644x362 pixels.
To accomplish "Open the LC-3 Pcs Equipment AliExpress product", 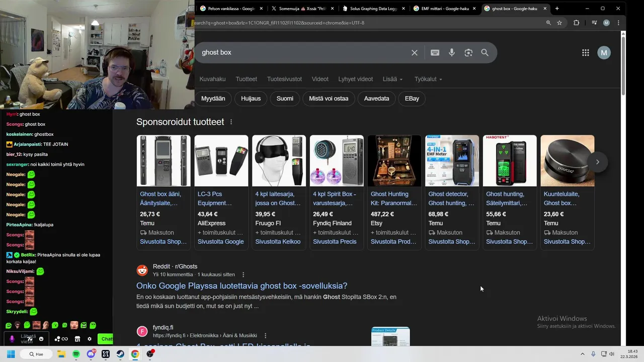I will coord(221,192).
